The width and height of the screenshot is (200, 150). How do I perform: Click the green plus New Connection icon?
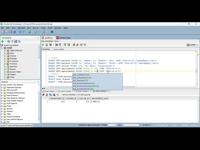tap(2, 42)
